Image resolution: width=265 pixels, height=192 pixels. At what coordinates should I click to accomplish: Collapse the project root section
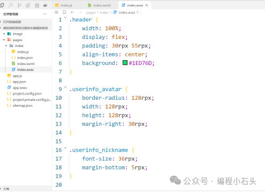(26, 28)
